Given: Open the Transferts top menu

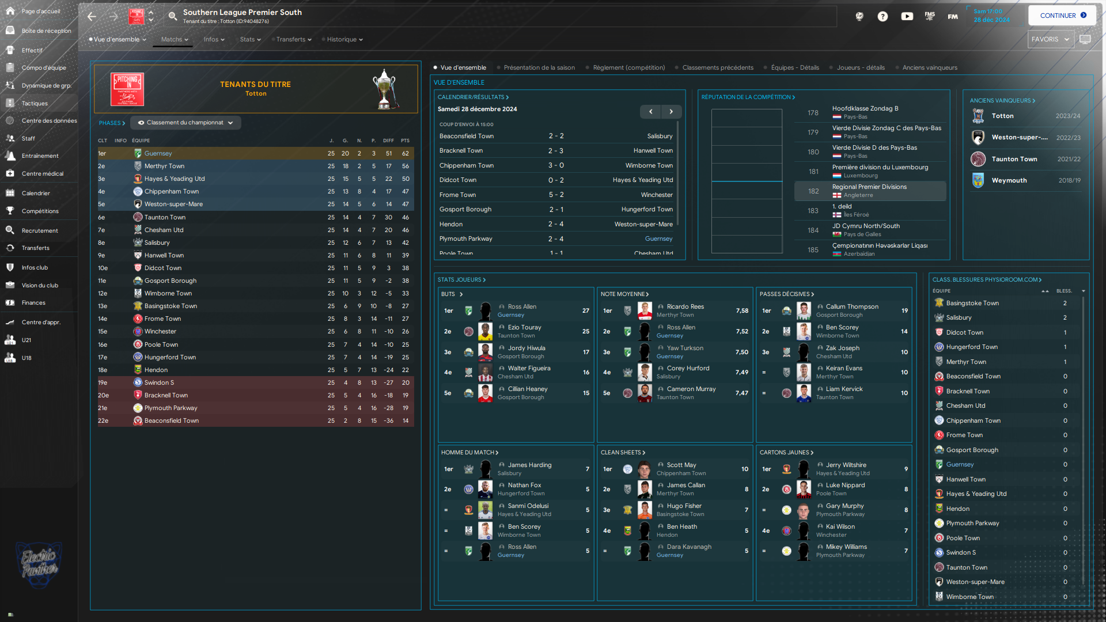Looking at the screenshot, I should [x=293, y=40].
